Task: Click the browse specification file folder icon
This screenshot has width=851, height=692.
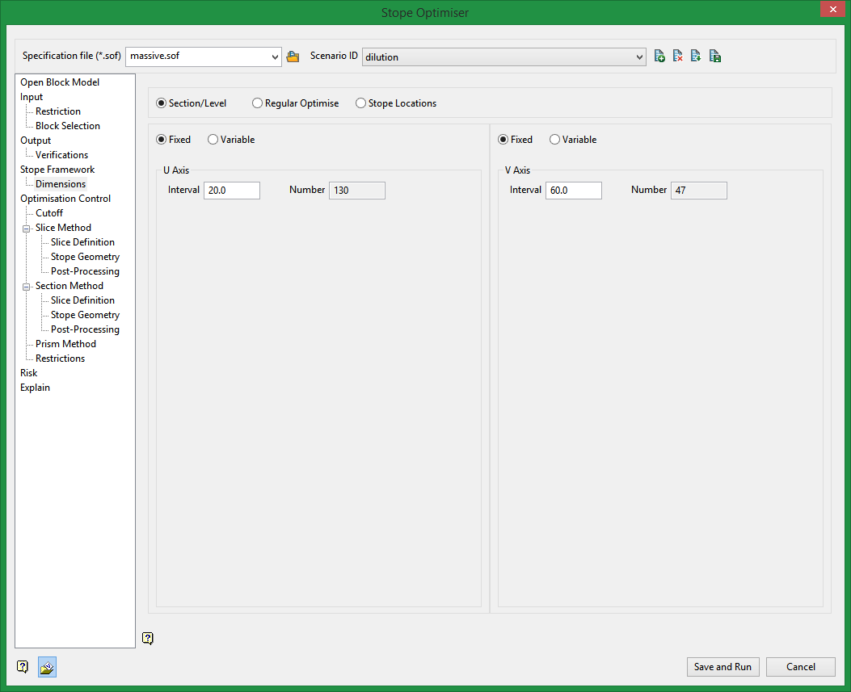Action: click(x=293, y=57)
